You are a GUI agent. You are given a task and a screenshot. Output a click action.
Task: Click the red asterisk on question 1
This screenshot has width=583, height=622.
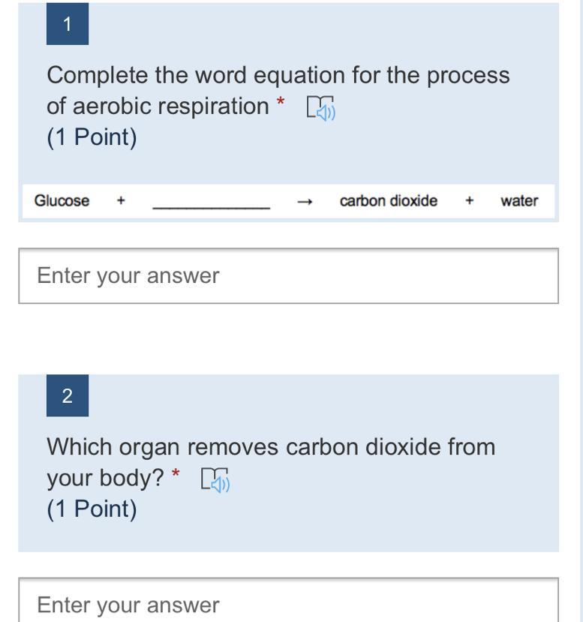pyautogui.click(x=281, y=104)
